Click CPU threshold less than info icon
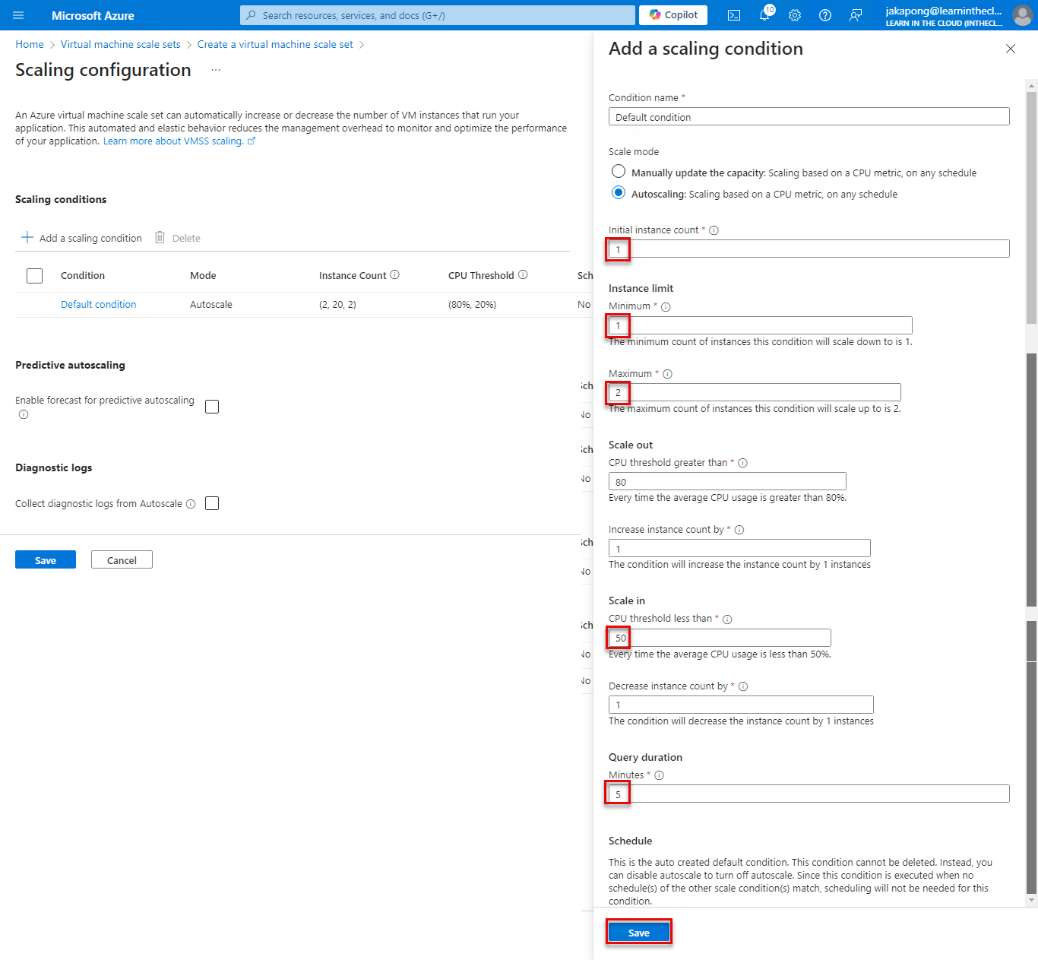The width and height of the screenshot is (1038, 960). (x=727, y=619)
